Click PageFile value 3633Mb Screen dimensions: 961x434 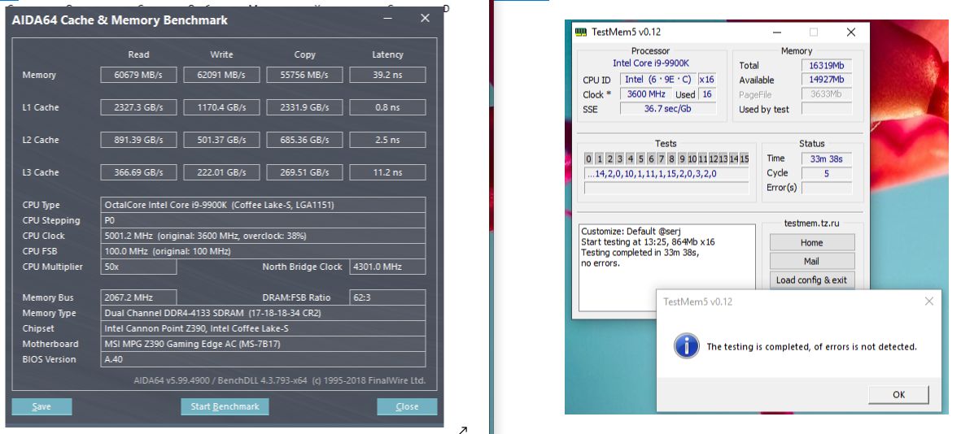827,94
